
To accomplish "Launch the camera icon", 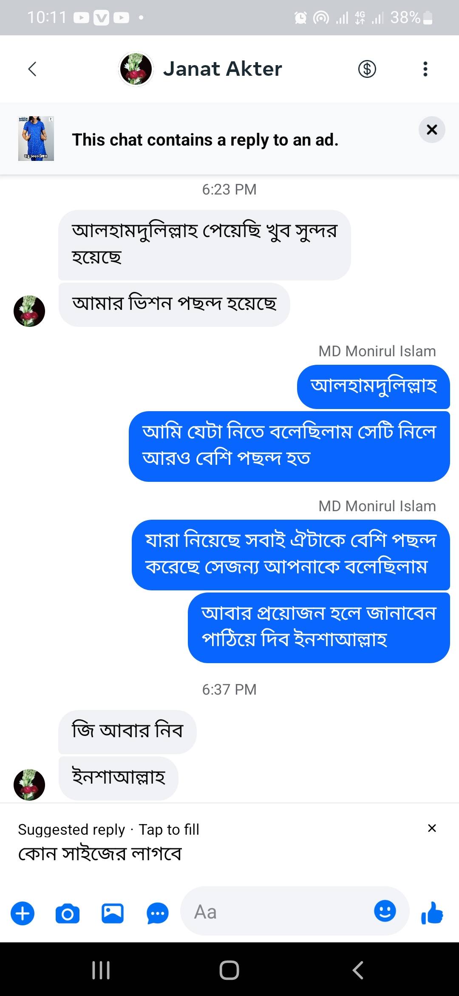I will point(68,913).
